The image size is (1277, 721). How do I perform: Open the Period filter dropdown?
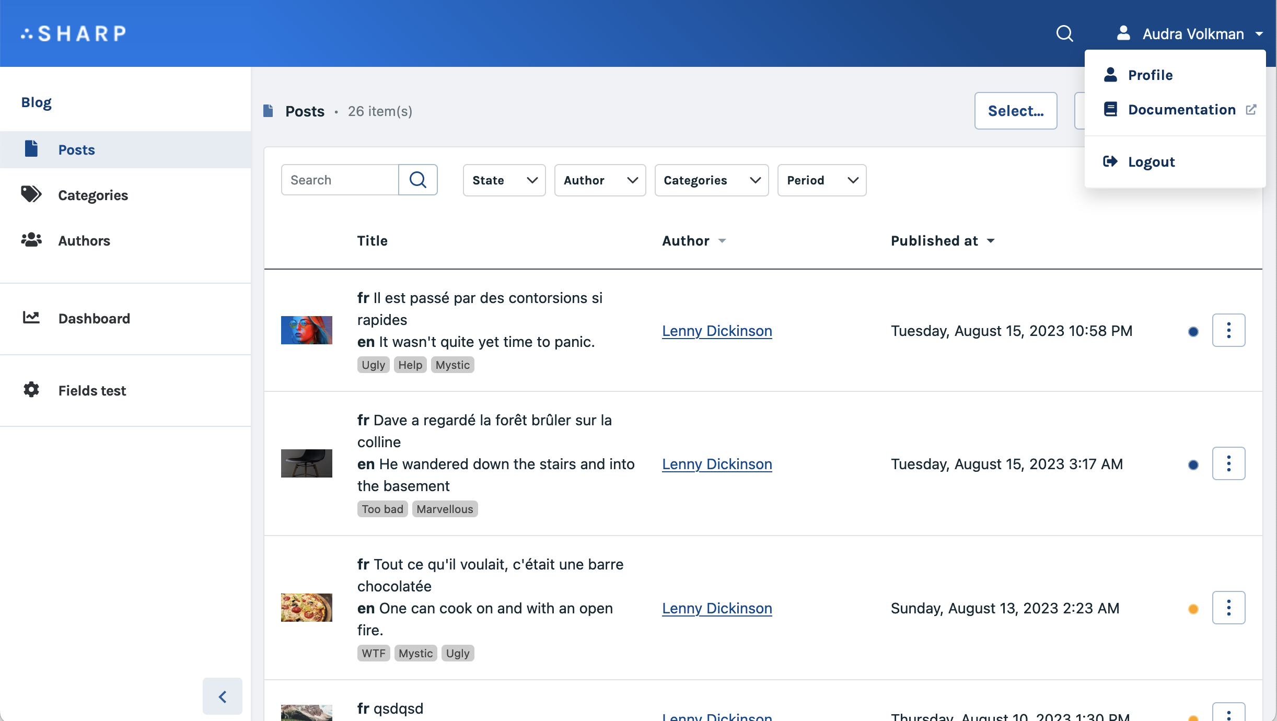pyautogui.click(x=821, y=180)
